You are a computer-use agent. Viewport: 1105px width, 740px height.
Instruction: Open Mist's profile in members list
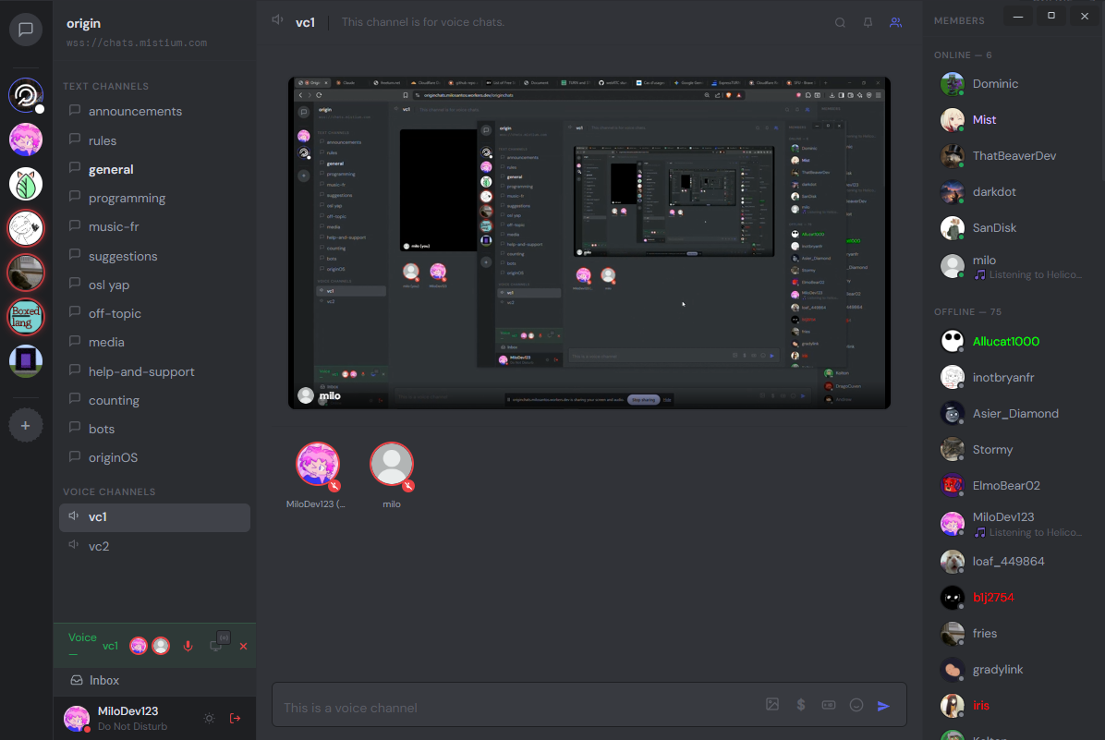(1013, 120)
